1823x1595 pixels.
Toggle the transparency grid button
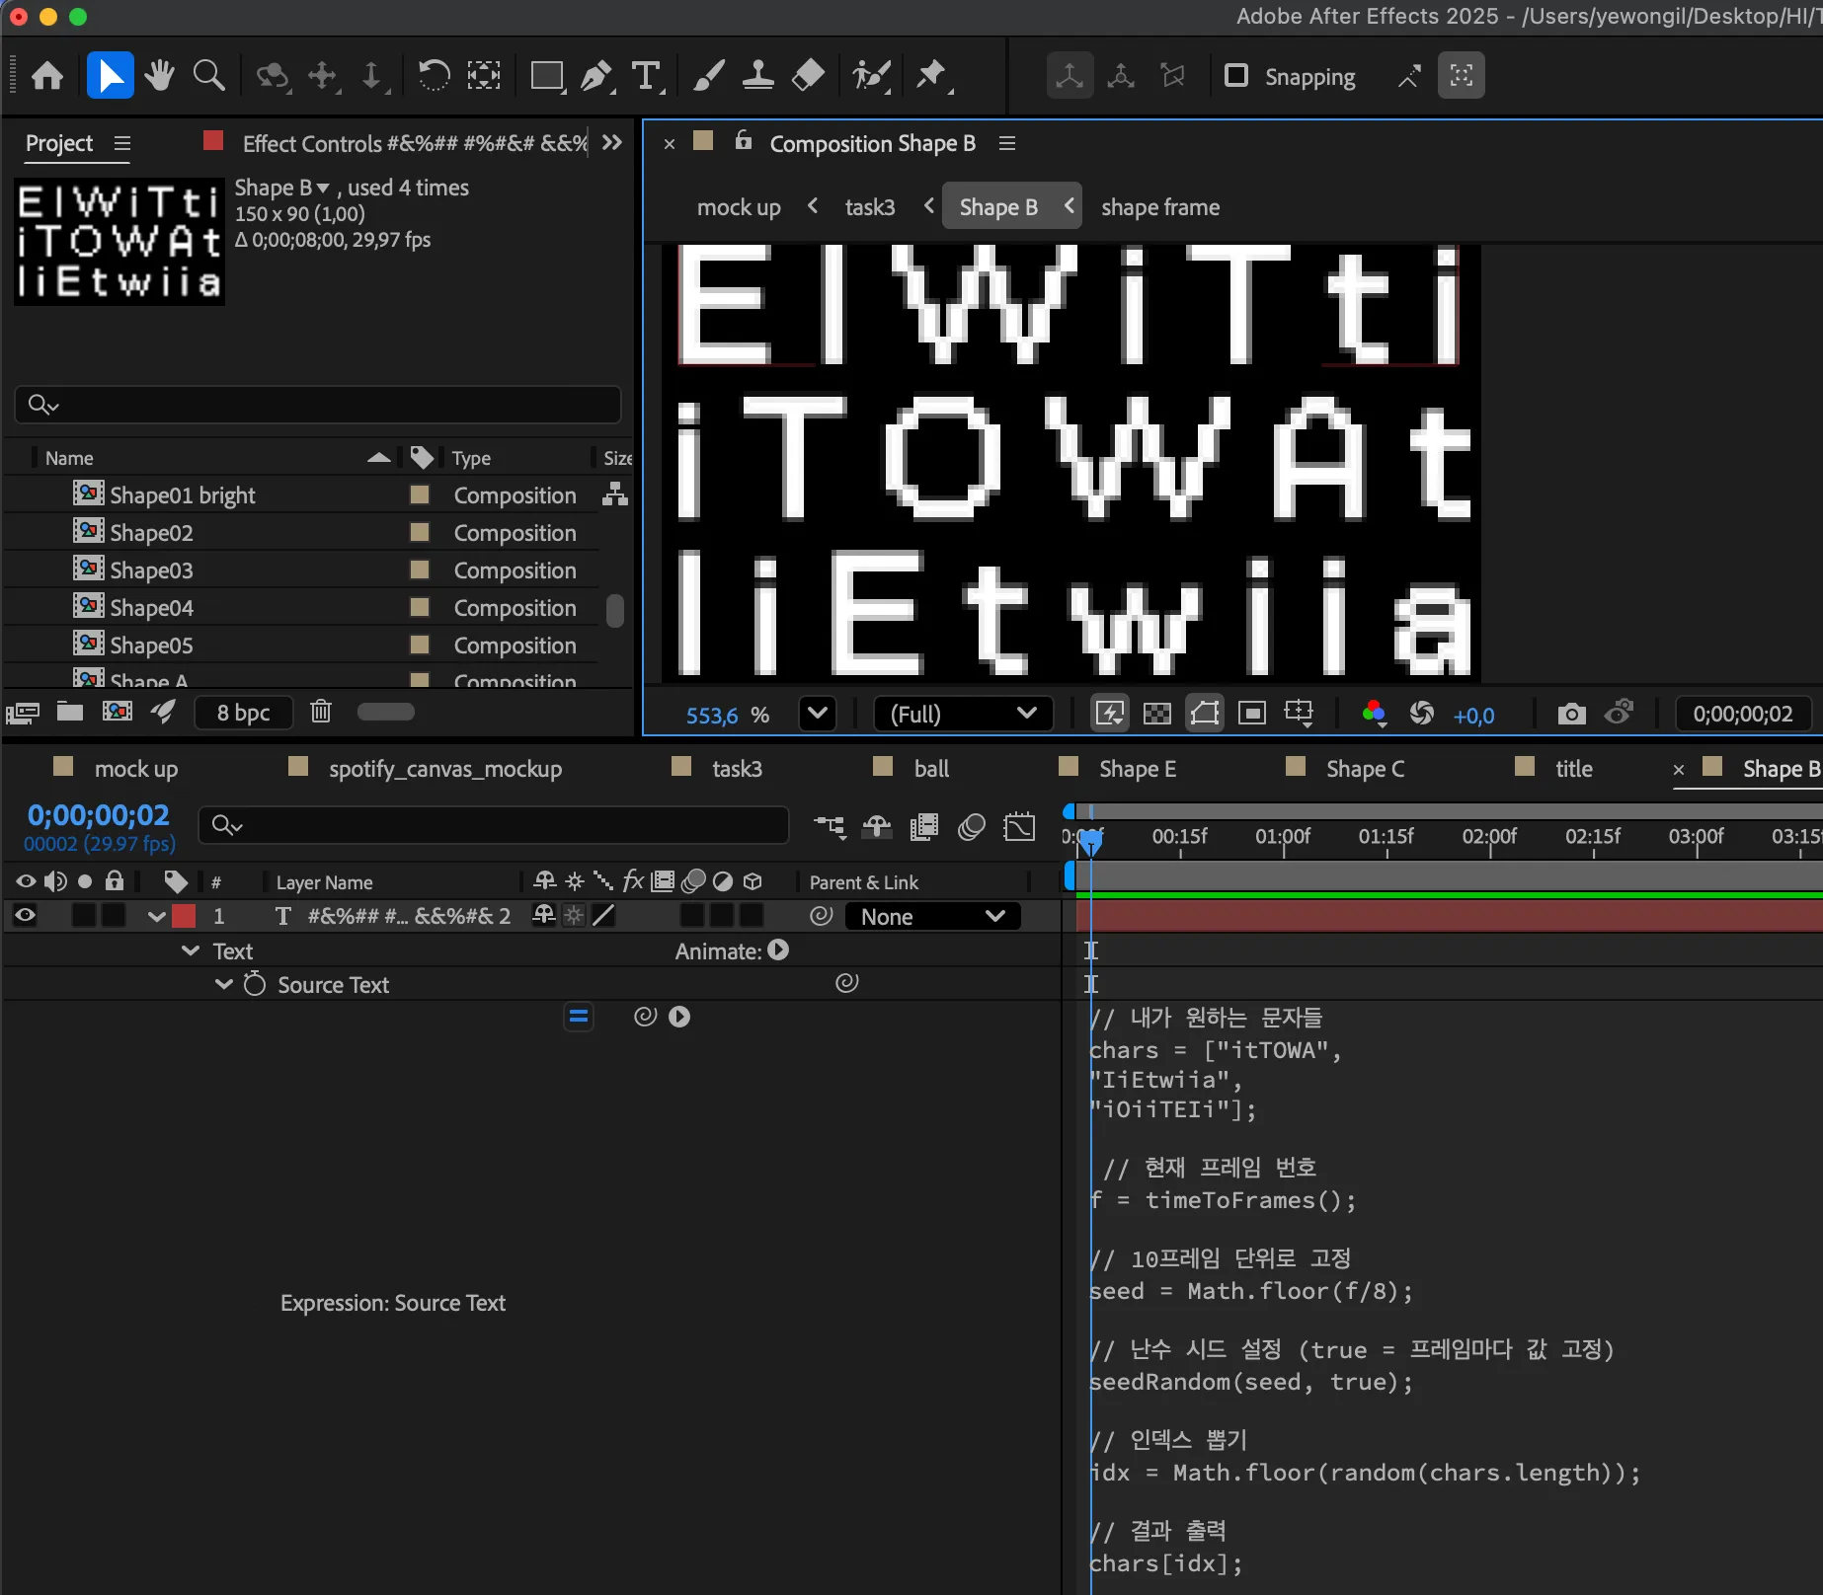[1156, 714]
